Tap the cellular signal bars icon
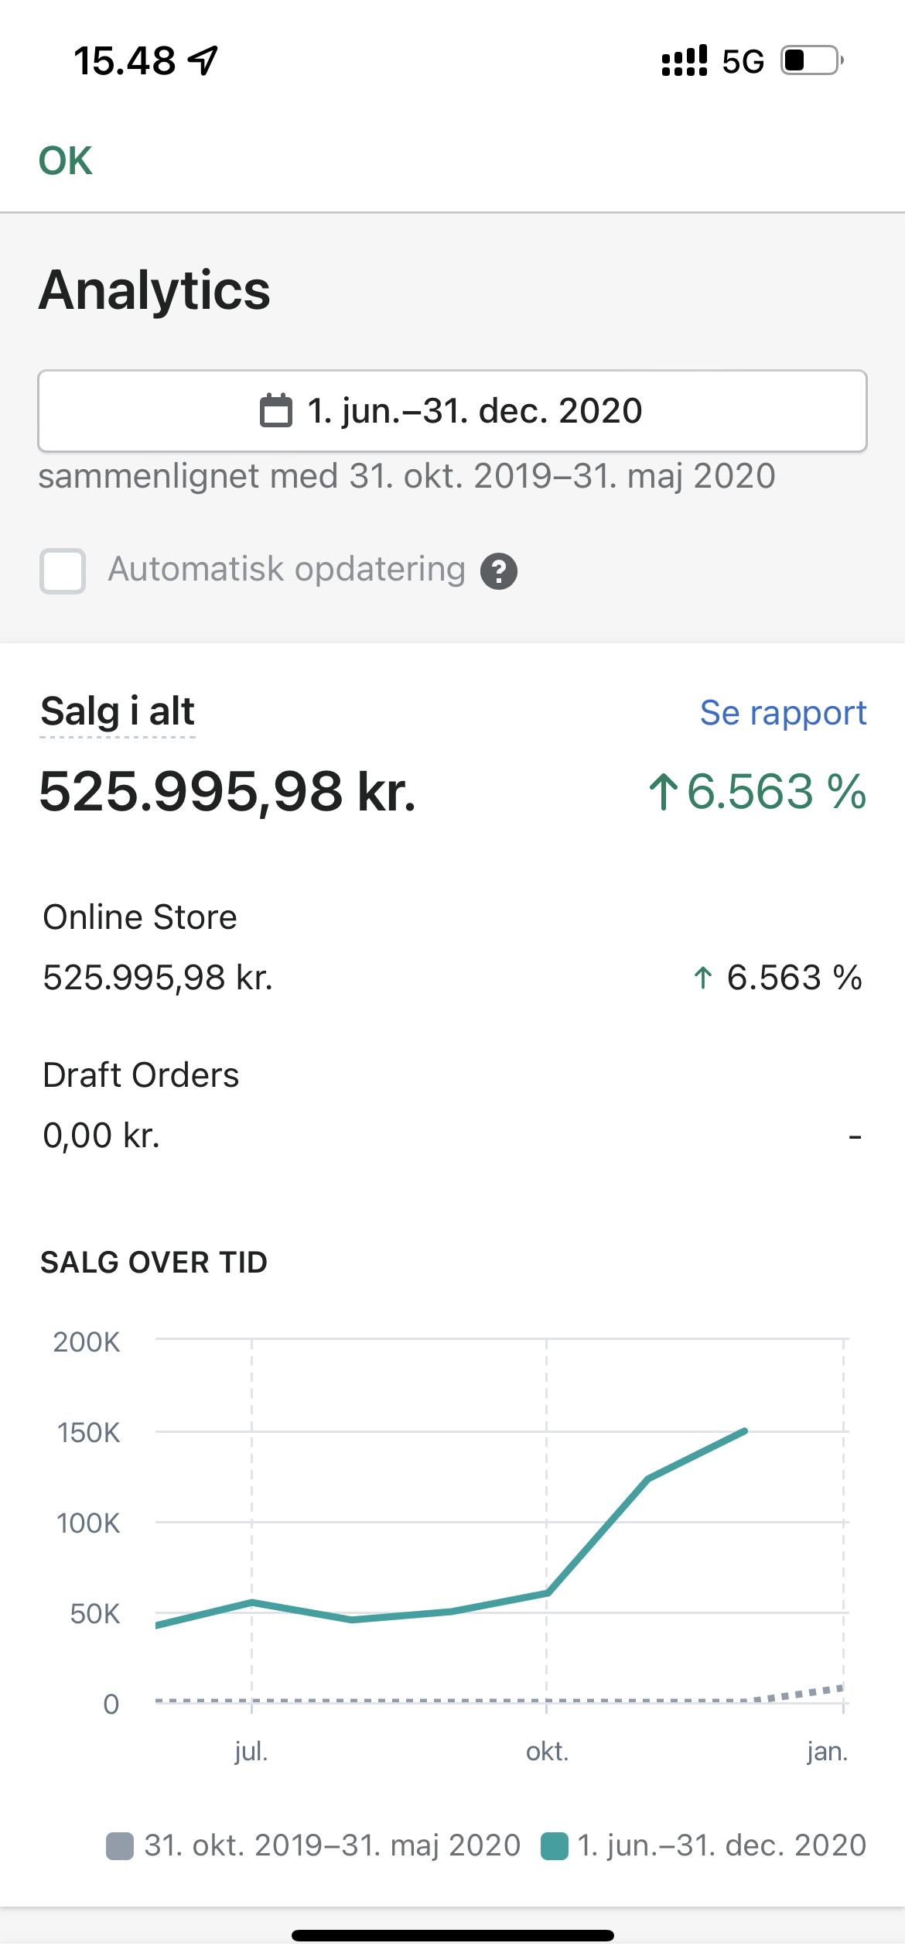 tap(685, 60)
